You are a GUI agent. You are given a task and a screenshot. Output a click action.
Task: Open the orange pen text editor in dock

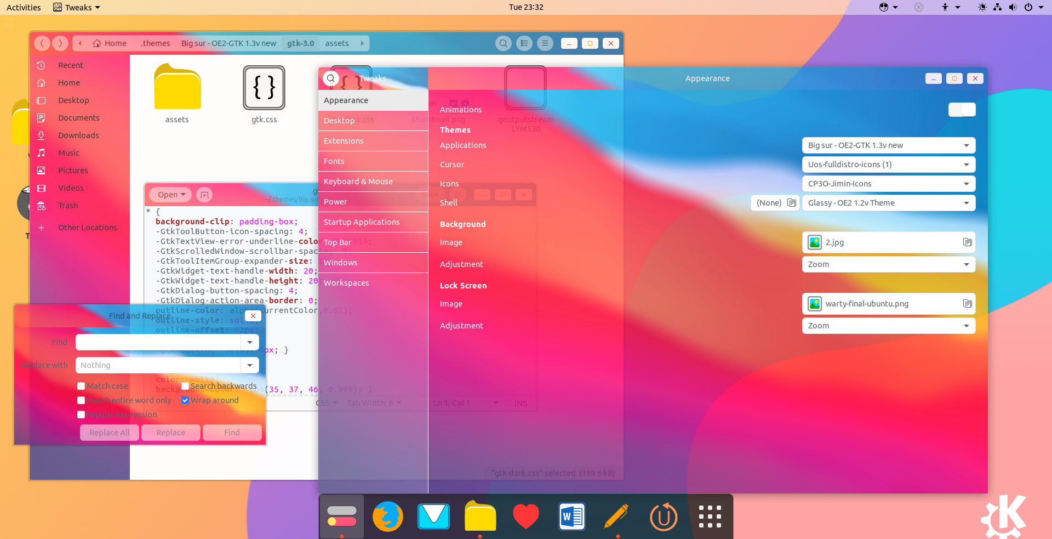click(x=617, y=517)
